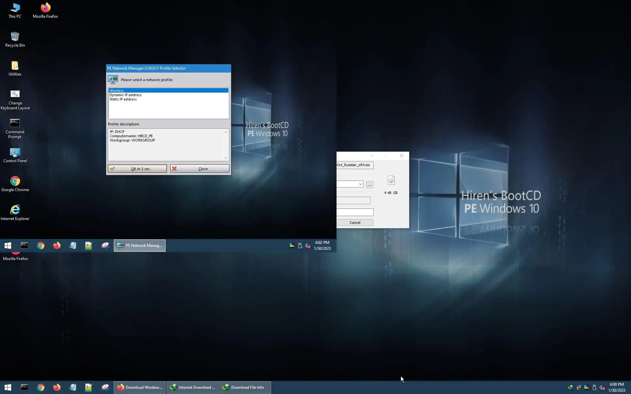Image resolution: width=631 pixels, height=394 pixels.
Task: Click the ISO filename field in the download dialog
Action: pyautogui.click(x=354, y=165)
